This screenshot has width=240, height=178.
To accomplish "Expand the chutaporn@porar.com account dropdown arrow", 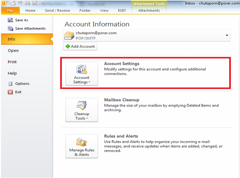I will [x=227, y=35].
